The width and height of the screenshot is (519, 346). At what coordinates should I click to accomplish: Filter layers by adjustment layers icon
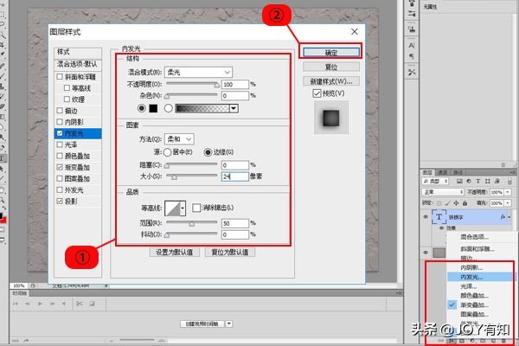pos(469,181)
